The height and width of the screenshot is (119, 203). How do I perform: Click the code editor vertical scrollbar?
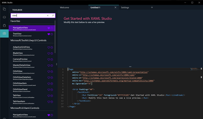201,93
